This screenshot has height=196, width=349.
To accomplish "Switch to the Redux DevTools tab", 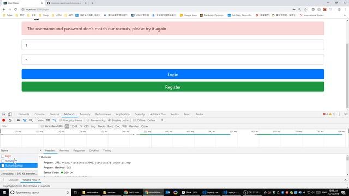I will pyautogui.click(x=200, y=114).
